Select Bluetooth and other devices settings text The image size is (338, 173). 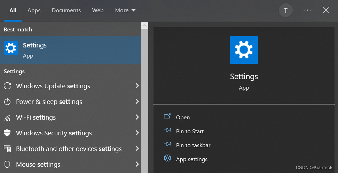[69, 149]
